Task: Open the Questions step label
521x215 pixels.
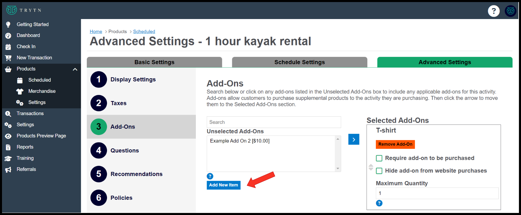Action: (125, 151)
